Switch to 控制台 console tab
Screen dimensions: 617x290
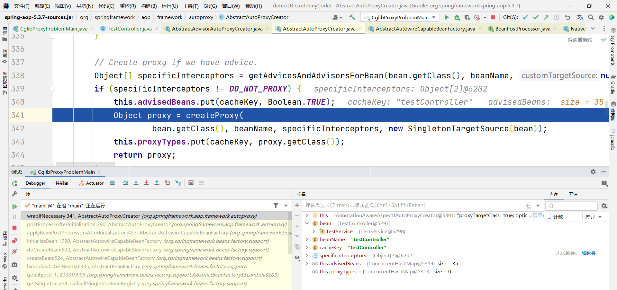62,183
